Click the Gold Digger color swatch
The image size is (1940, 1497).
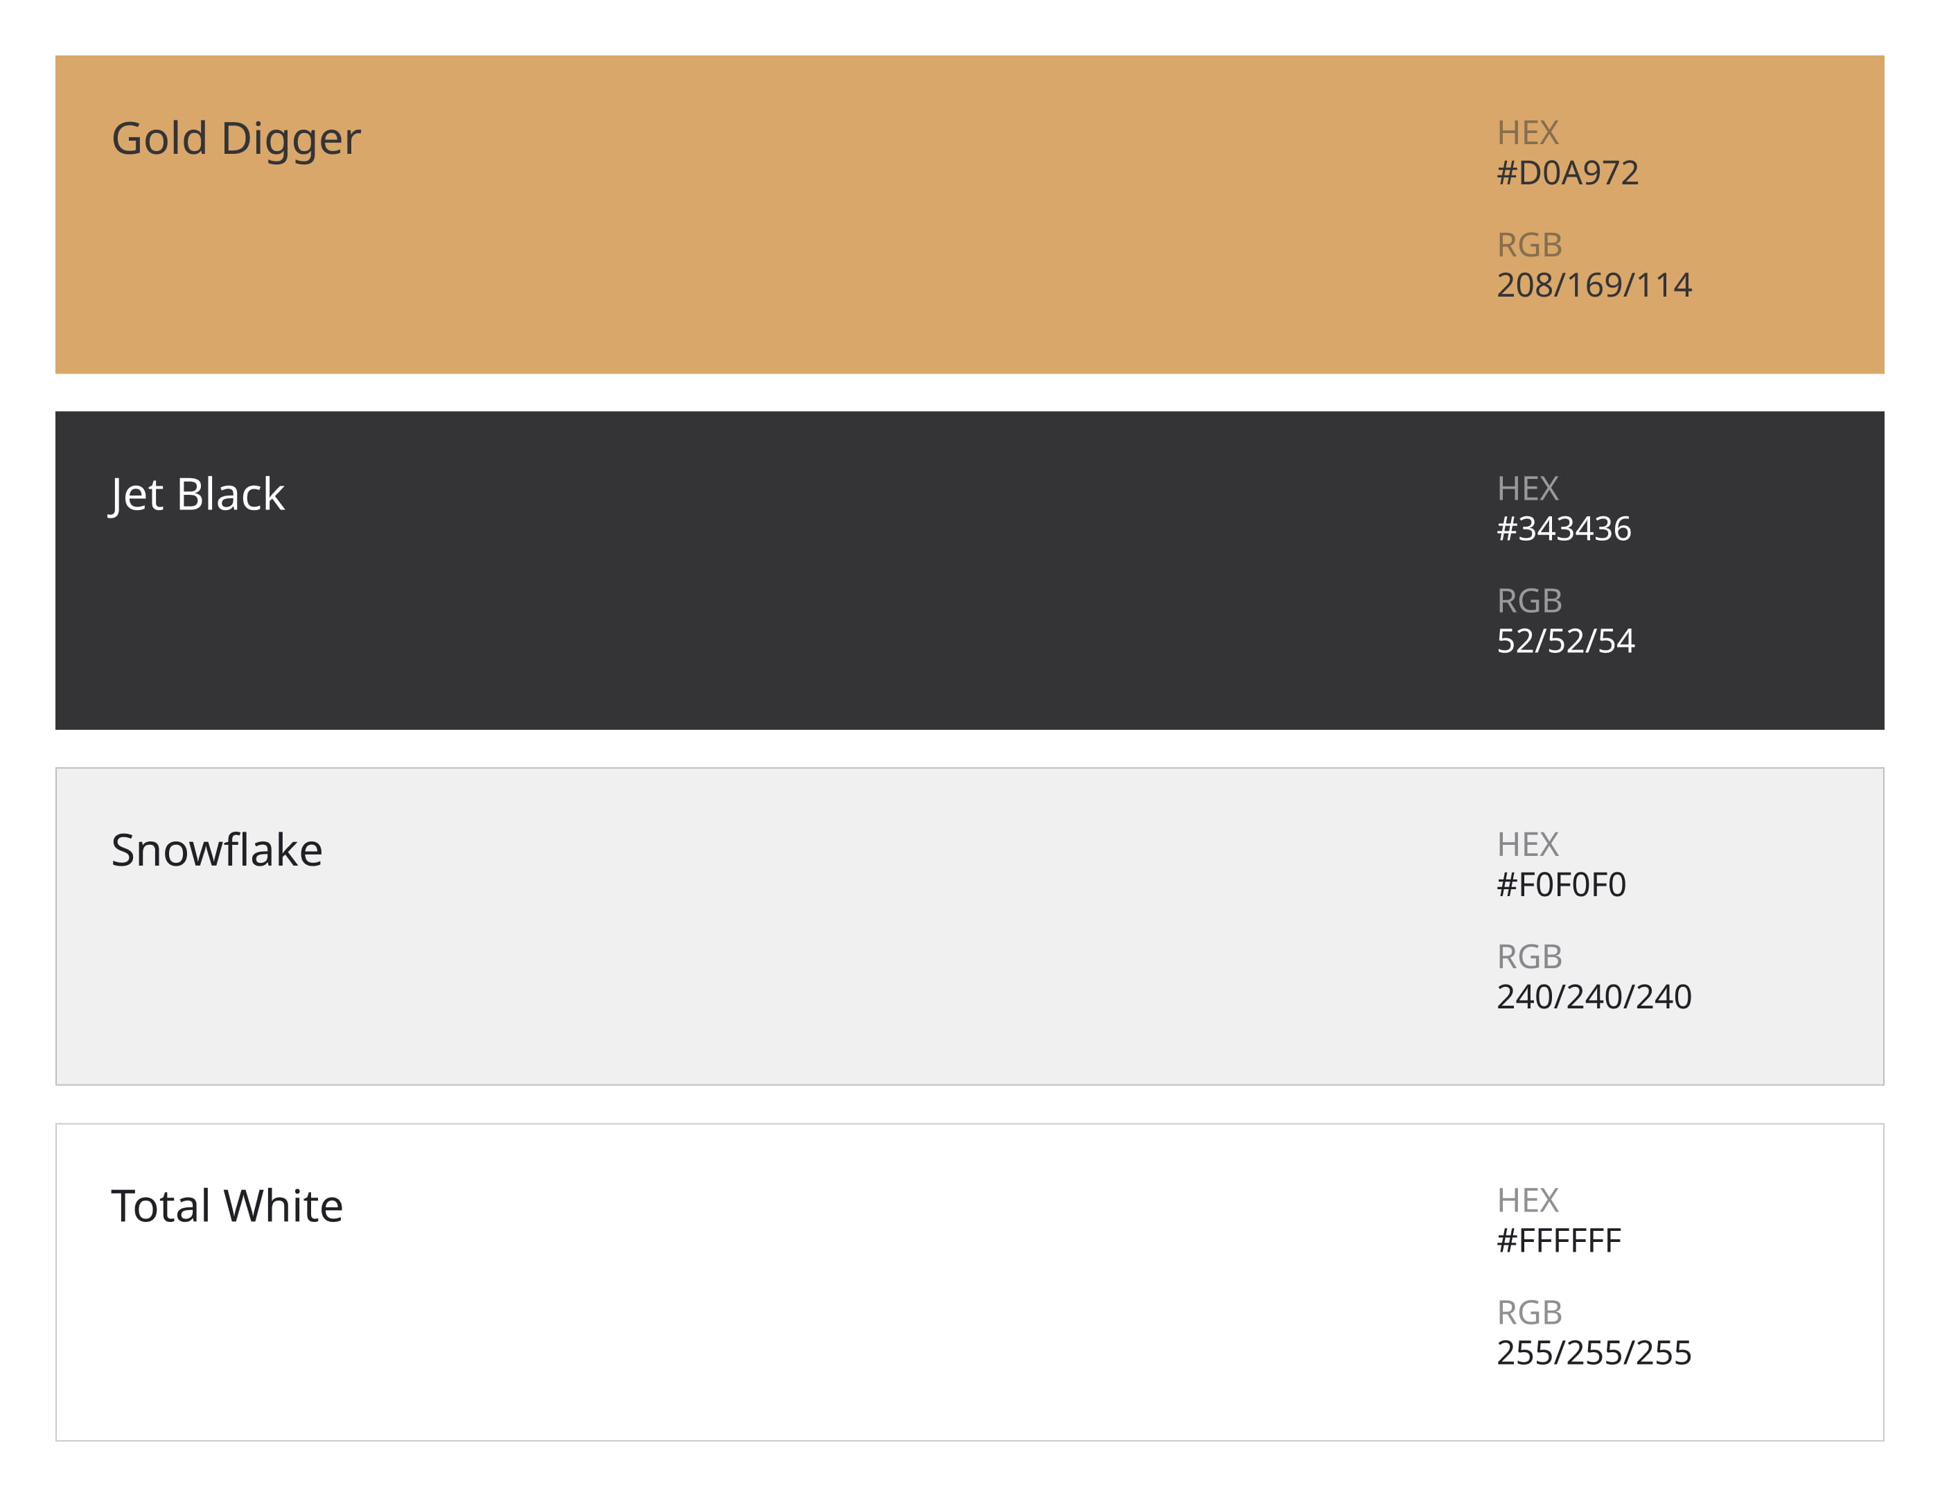(x=888, y=215)
